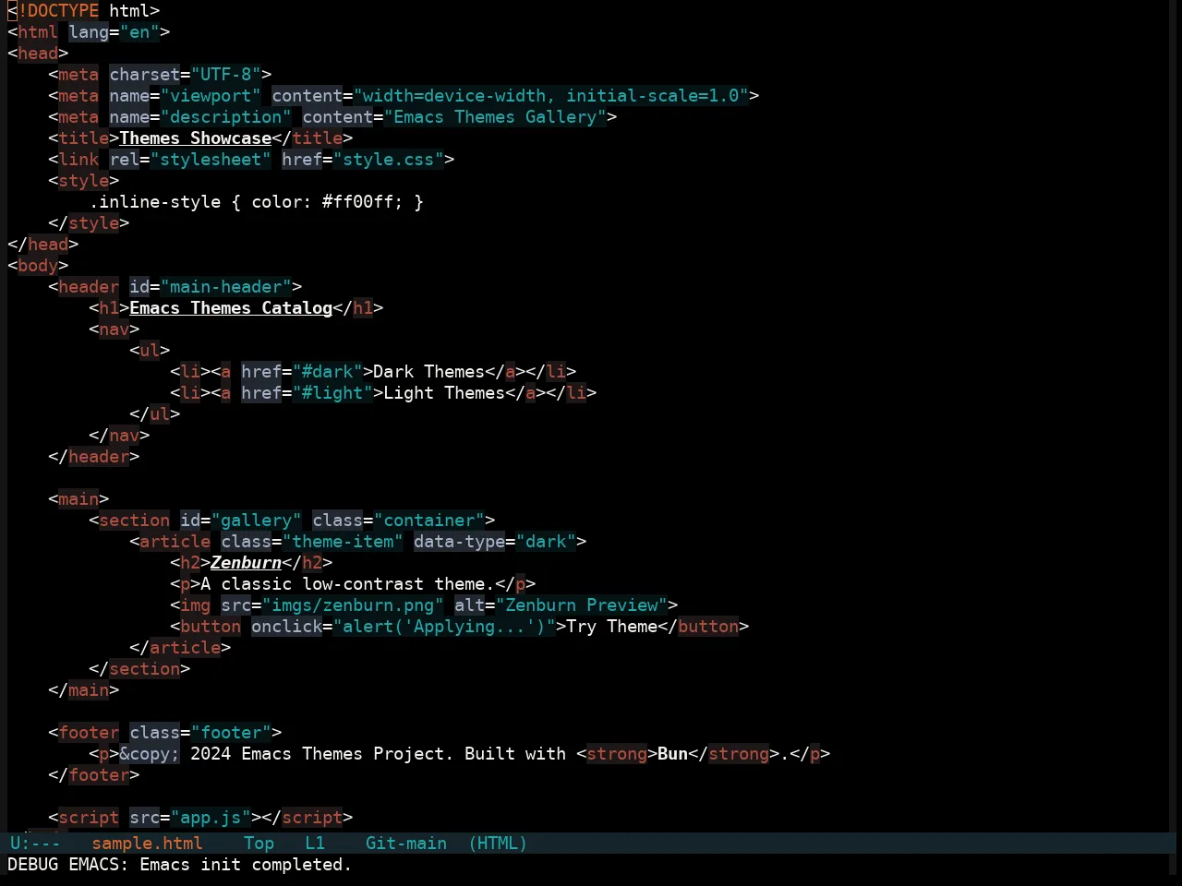1182x886 pixels.
Task: Click the "Try Theme" button text
Action: pyautogui.click(x=612, y=627)
